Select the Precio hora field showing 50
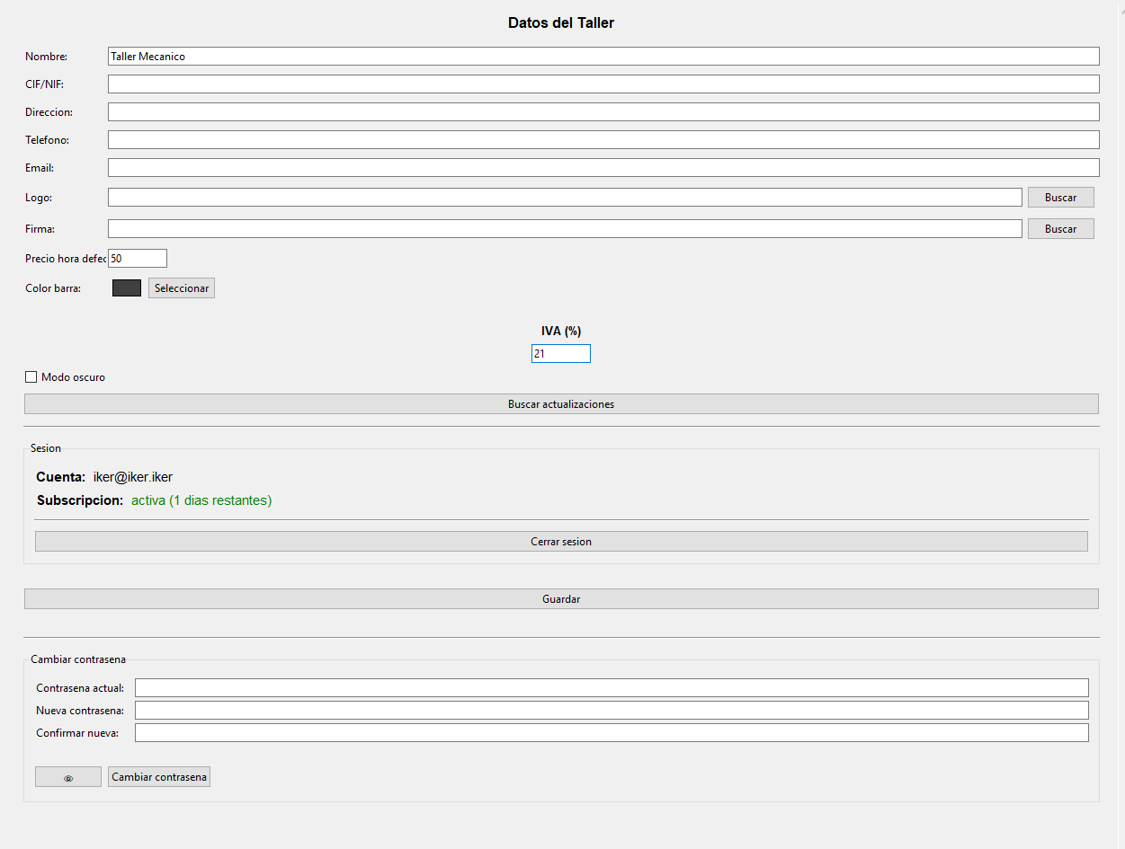Image resolution: width=1125 pixels, height=849 pixels. coord(138,259)
